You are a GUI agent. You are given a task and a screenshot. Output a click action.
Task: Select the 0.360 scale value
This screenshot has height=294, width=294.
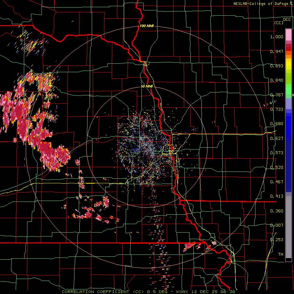click(277, 211)
